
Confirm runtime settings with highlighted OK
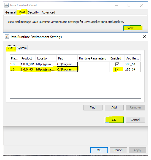(114, 120)
